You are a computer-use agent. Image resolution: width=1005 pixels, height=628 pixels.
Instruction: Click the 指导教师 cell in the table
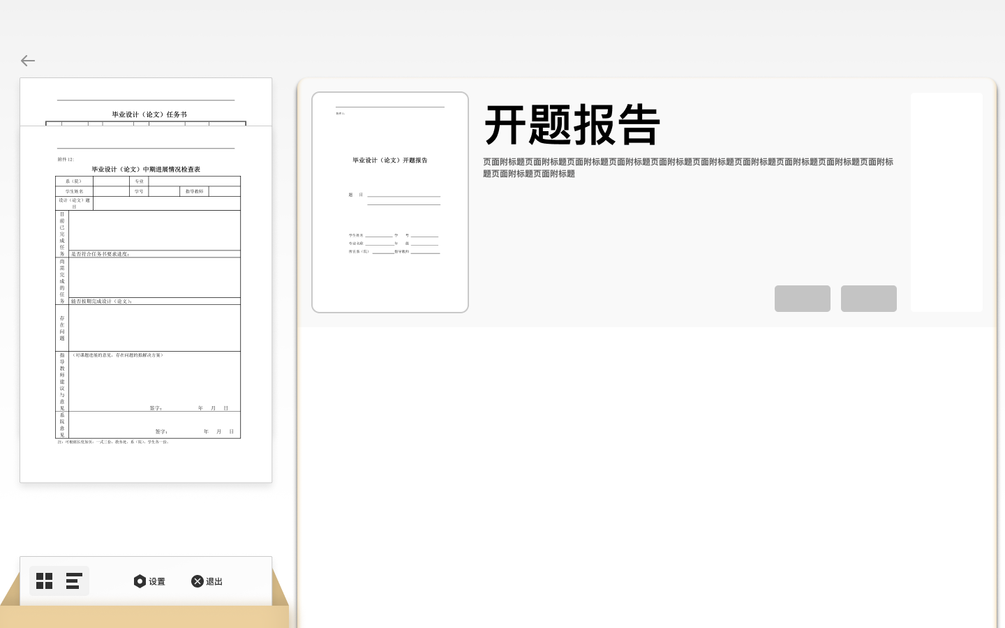194,191
